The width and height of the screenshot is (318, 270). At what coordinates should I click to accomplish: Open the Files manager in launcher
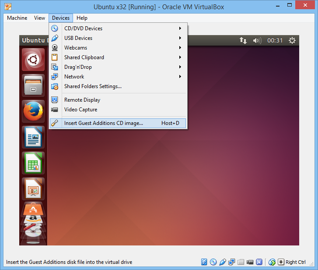coord(33,85)
